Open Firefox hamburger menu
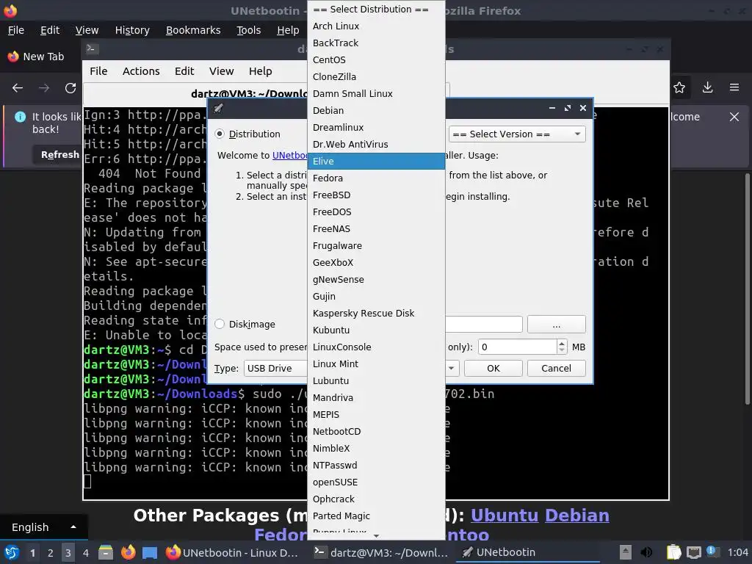This screenshot has height=564, width=752. click(x=734, y=87)
